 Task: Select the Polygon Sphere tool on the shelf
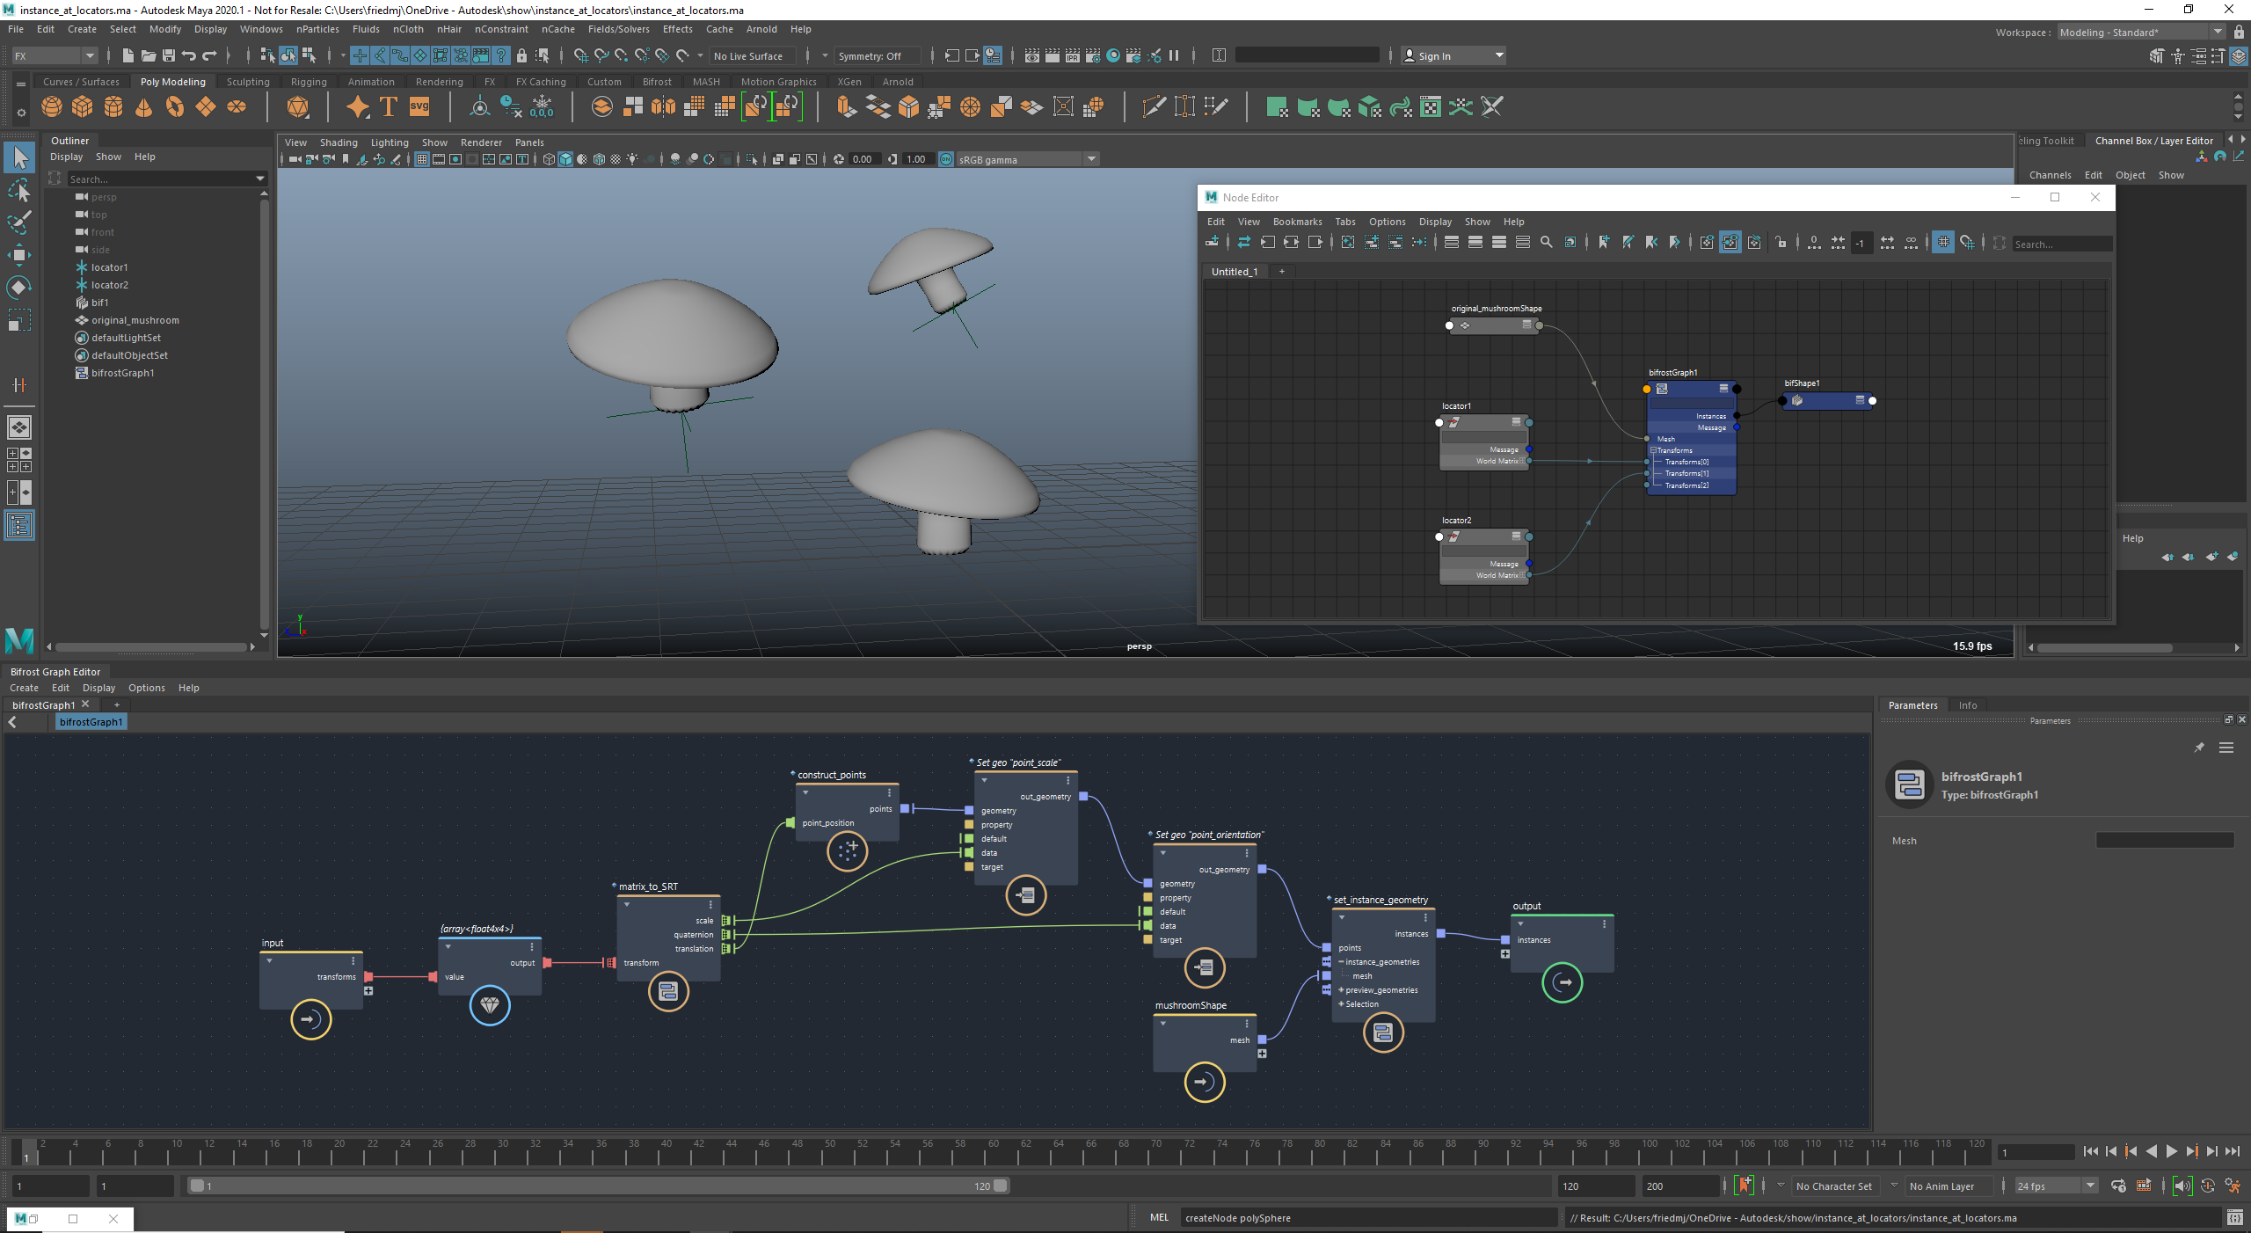tap(52, 106)
